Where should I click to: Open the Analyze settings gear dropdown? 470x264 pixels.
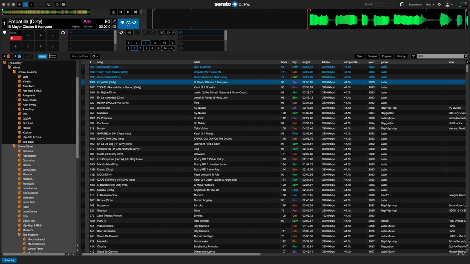coord(95,56)
